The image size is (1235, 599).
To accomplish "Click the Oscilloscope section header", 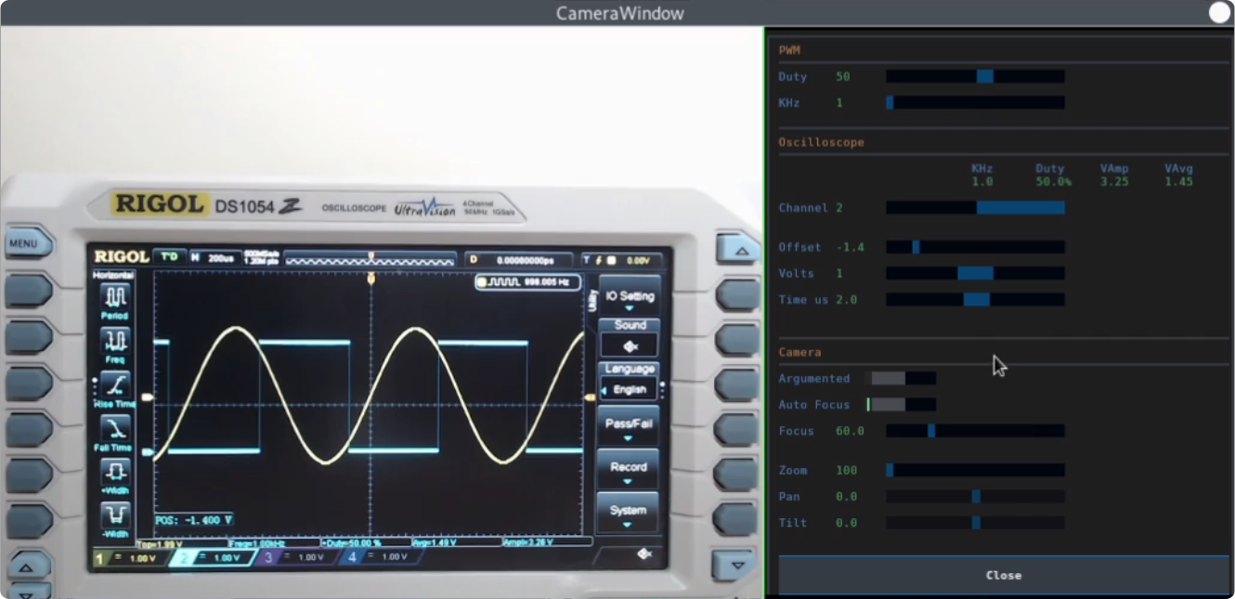I will pos(821,142).
